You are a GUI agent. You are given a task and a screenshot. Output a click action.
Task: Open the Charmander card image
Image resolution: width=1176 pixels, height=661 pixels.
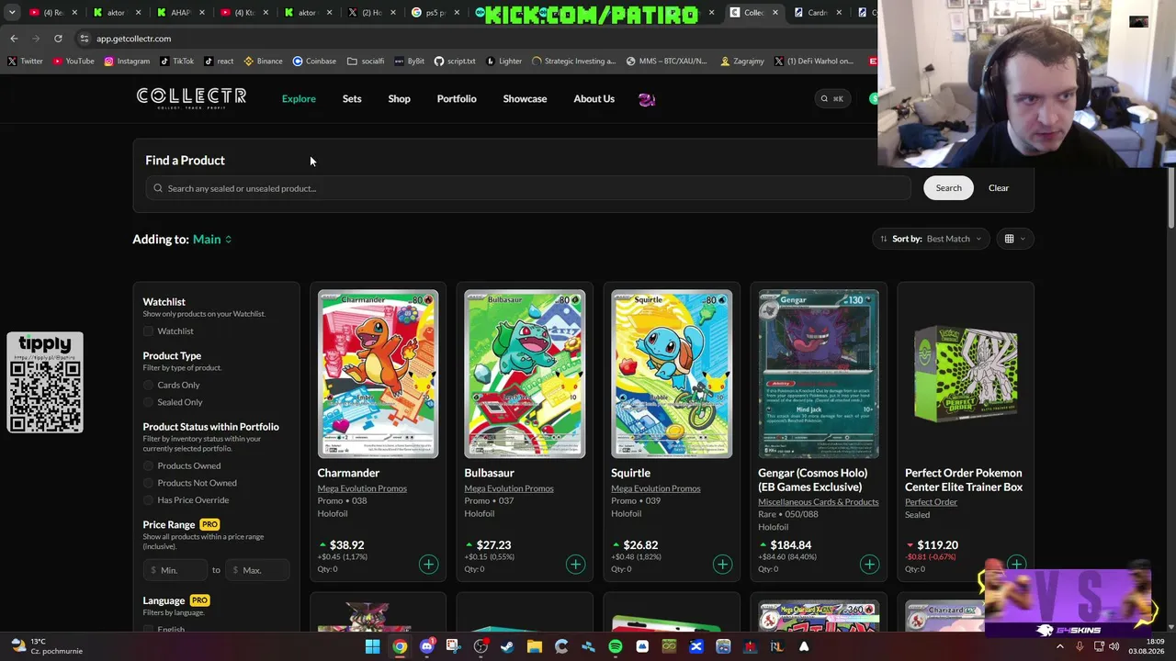pos(378,374)
